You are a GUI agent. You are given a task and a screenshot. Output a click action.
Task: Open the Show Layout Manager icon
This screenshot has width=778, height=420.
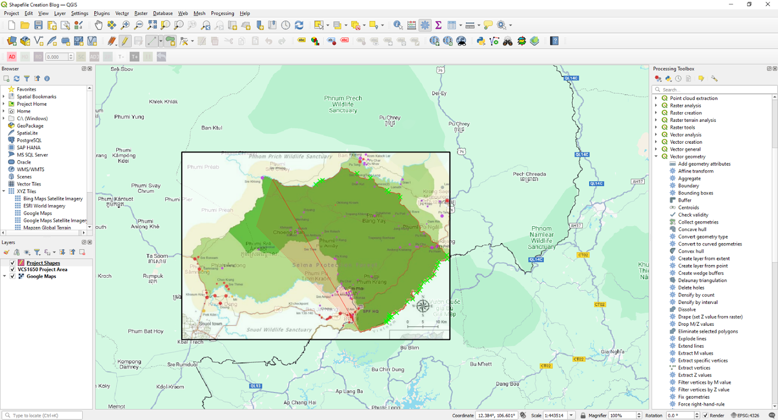(65, 25)
